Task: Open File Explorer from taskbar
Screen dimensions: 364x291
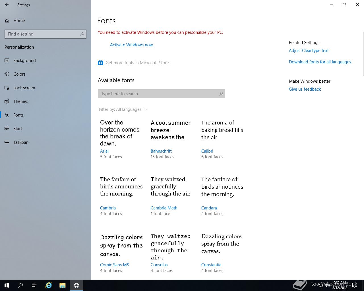Action: point(63,285)
